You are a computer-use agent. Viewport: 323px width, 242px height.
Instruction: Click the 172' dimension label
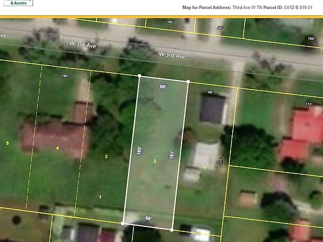click(308, 104)
